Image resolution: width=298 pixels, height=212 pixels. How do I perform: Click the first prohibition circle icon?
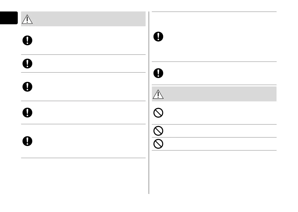tap(158, 113)
